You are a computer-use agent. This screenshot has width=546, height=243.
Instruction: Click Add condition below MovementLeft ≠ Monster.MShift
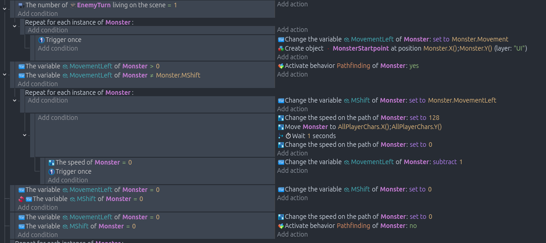click(38, 84)
